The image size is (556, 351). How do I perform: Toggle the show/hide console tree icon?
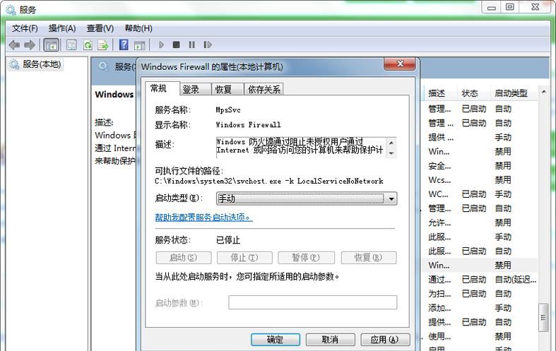pos(51,45)
